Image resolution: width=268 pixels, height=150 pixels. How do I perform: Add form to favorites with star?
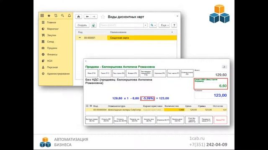(103, 17)
